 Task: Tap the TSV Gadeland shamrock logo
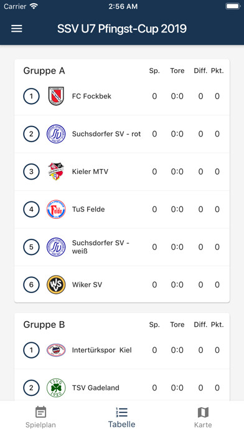click(x=56, y=388)
